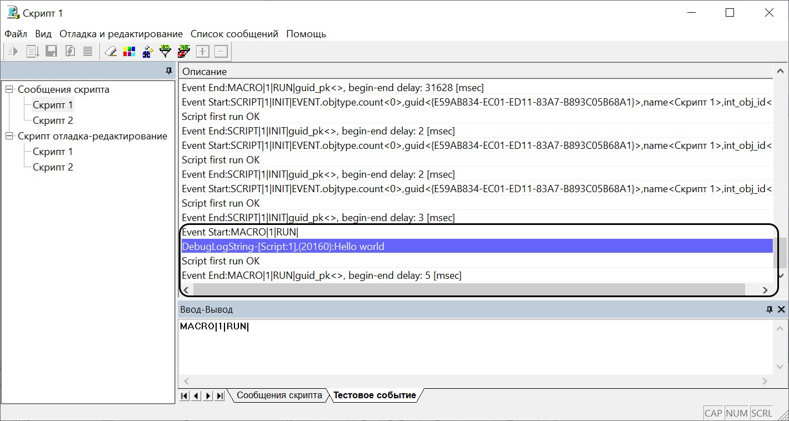Viewport: 789px width, 421px height.
Task: Close the Ввод-Вывод panel
Action: [x=781, y=309]
